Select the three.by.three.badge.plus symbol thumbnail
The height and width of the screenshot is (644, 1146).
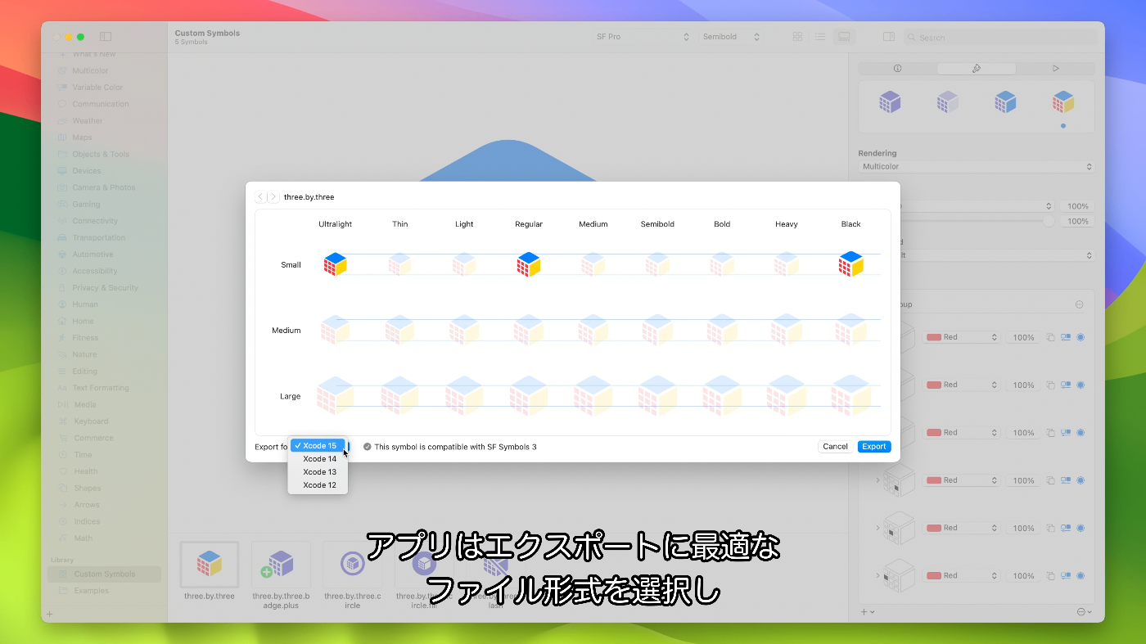[281, 564]
